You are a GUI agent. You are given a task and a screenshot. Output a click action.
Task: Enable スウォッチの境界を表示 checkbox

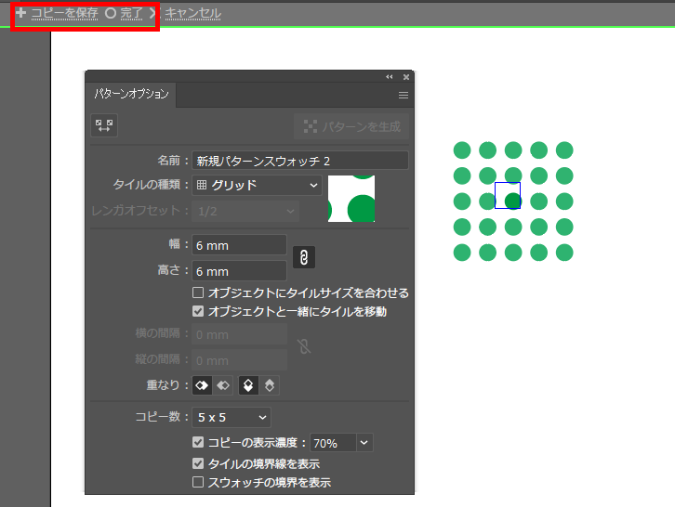(x=198, y=482)
